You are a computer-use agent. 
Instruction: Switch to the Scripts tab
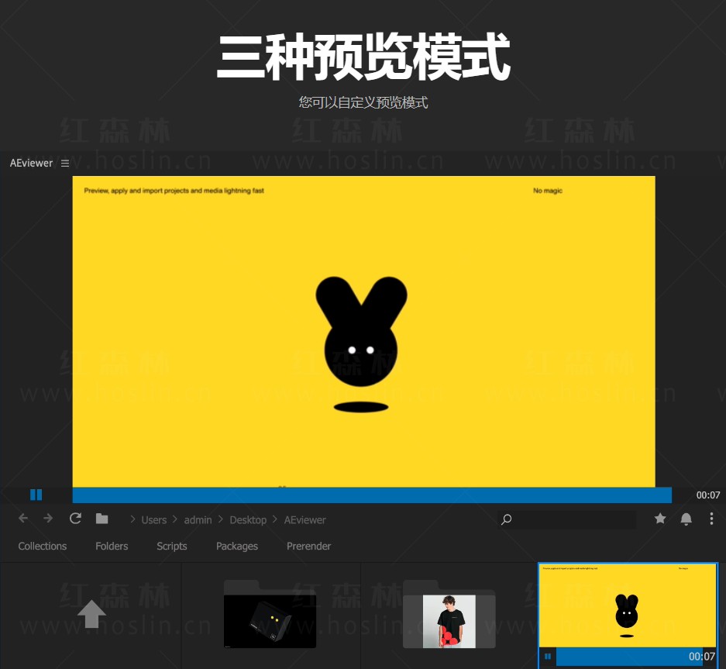[172, 547]
